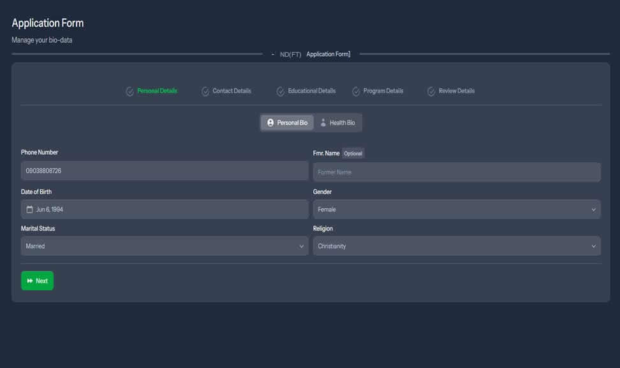The width and height of the screenshot is (620, 368).
Task: Click the fast-forward icon on Next button
Action: [30, 281]
